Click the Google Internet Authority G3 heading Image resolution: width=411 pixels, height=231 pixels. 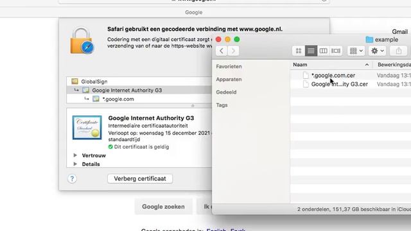click(152, 118)
